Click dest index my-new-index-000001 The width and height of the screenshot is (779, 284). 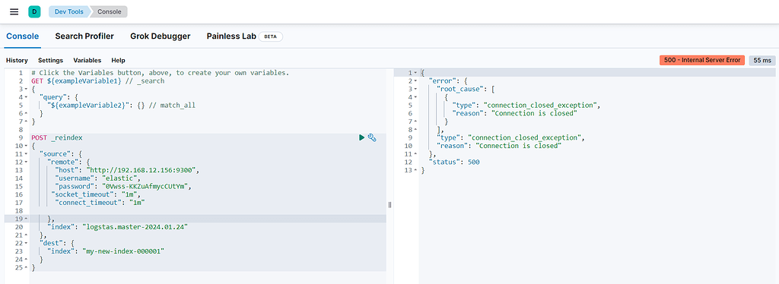tap(124, 251)
